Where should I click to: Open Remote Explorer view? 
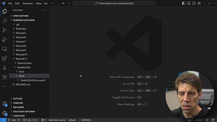coord(4,49)
